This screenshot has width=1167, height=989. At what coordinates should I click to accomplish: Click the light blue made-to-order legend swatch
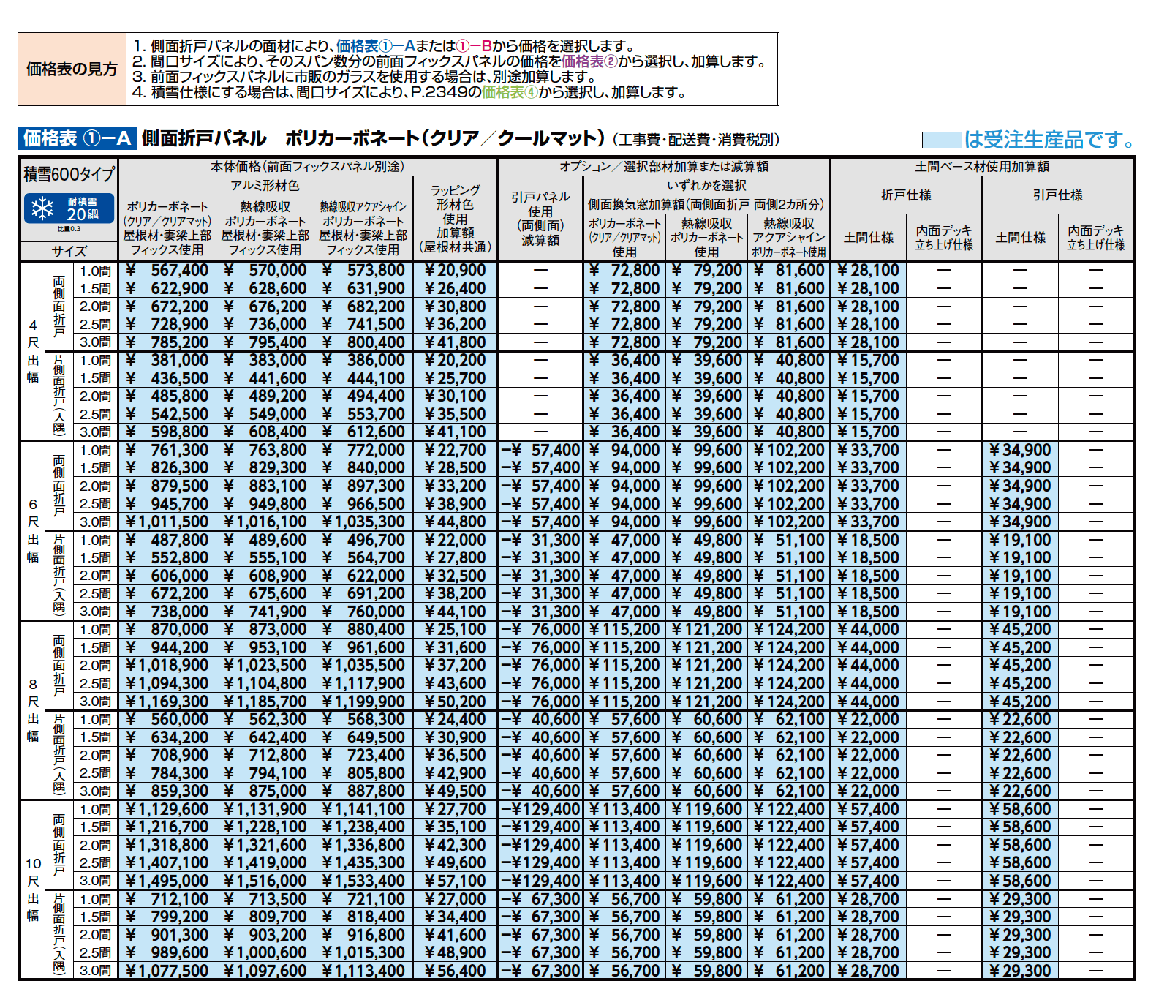(x=941, y=140)
